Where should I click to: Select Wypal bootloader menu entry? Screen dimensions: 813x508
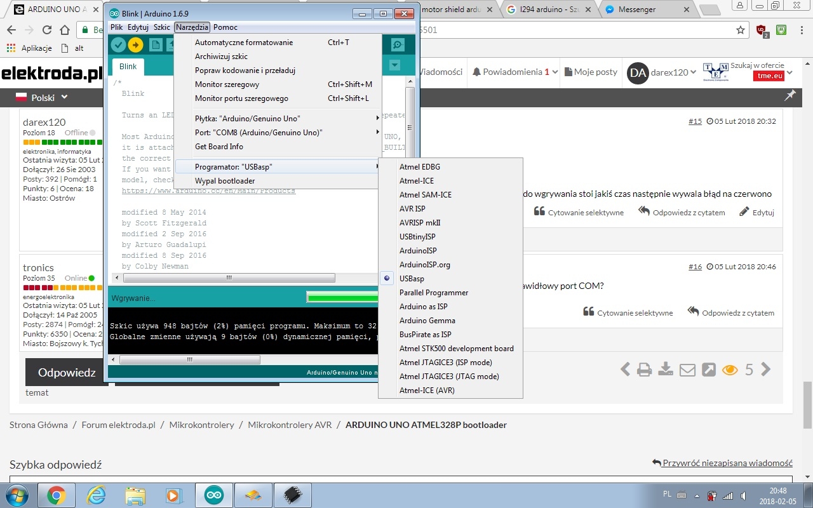coord(278,181)
